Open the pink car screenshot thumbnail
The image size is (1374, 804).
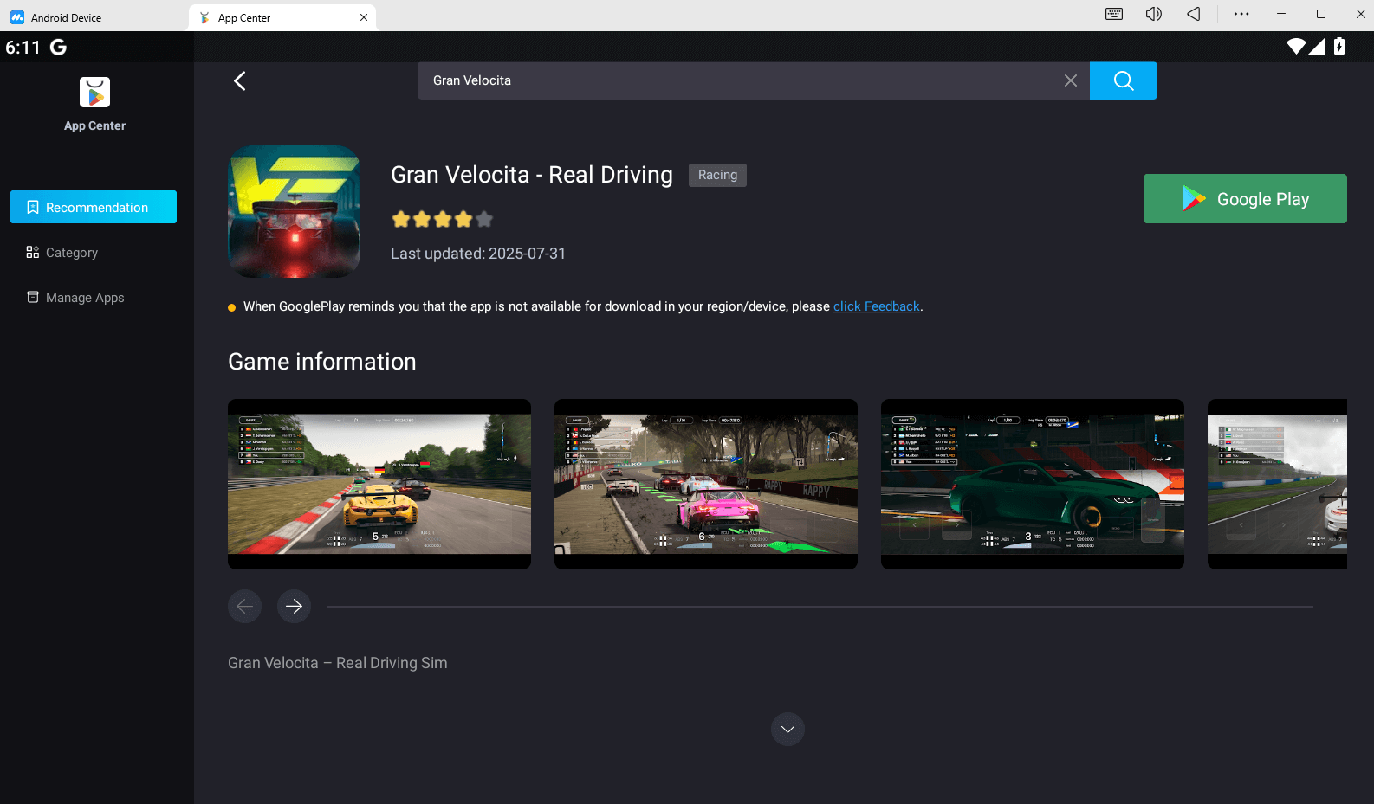point(706,484)
